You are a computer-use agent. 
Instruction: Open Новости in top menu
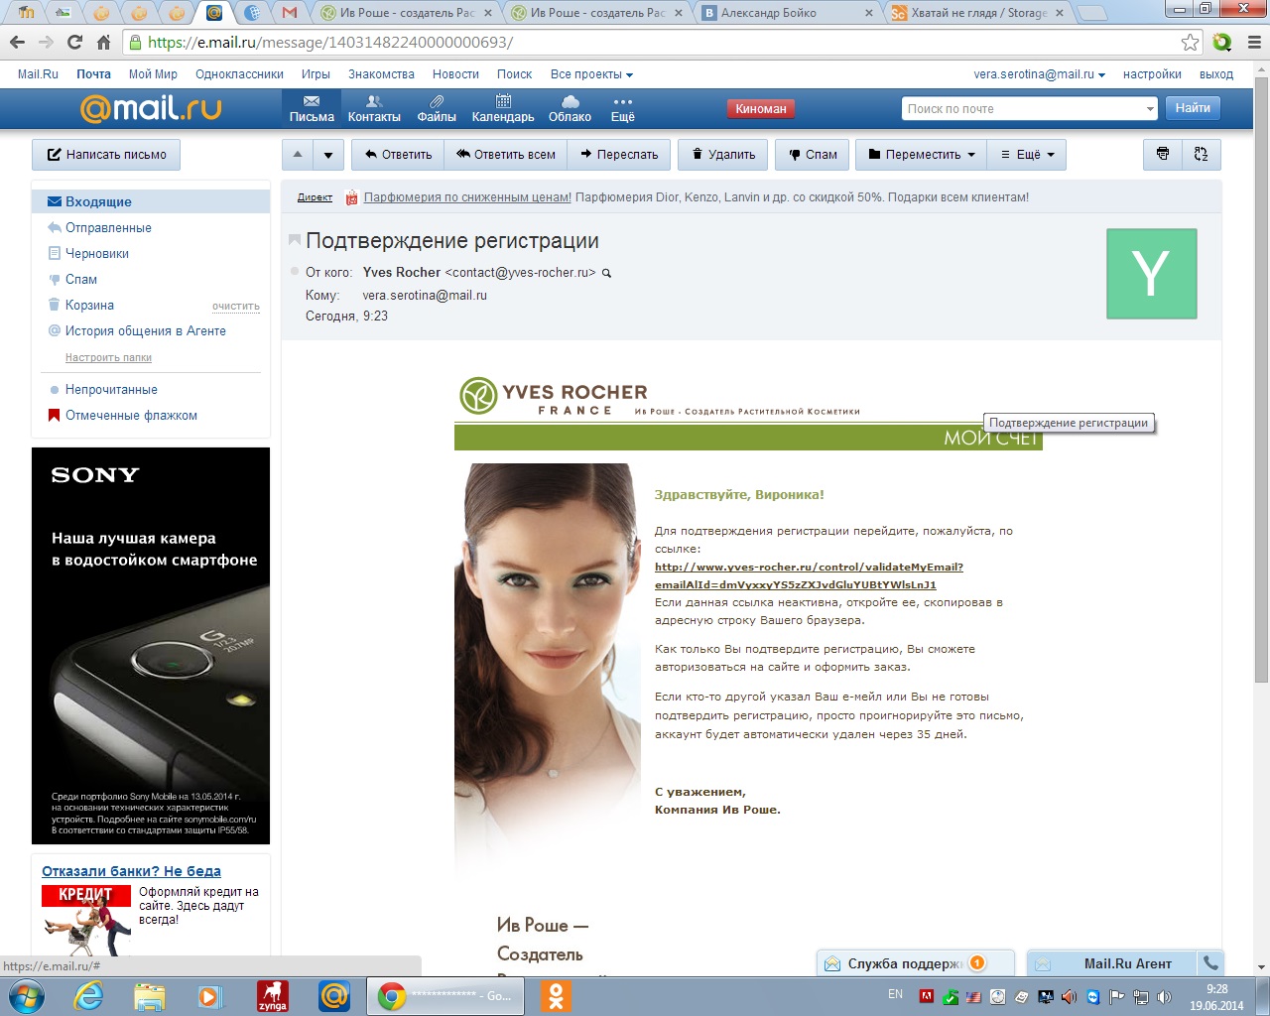coord(455,74)
